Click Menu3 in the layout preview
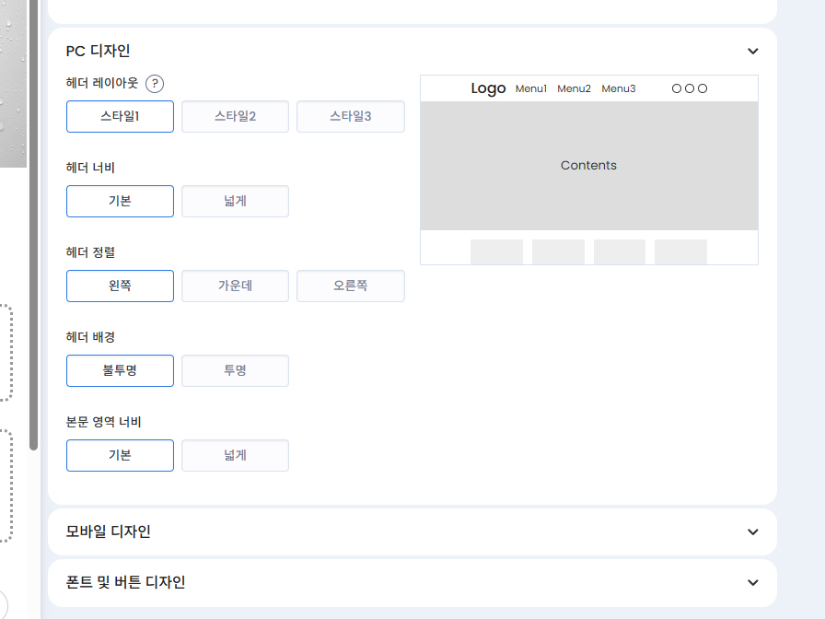 click(619, 88)
